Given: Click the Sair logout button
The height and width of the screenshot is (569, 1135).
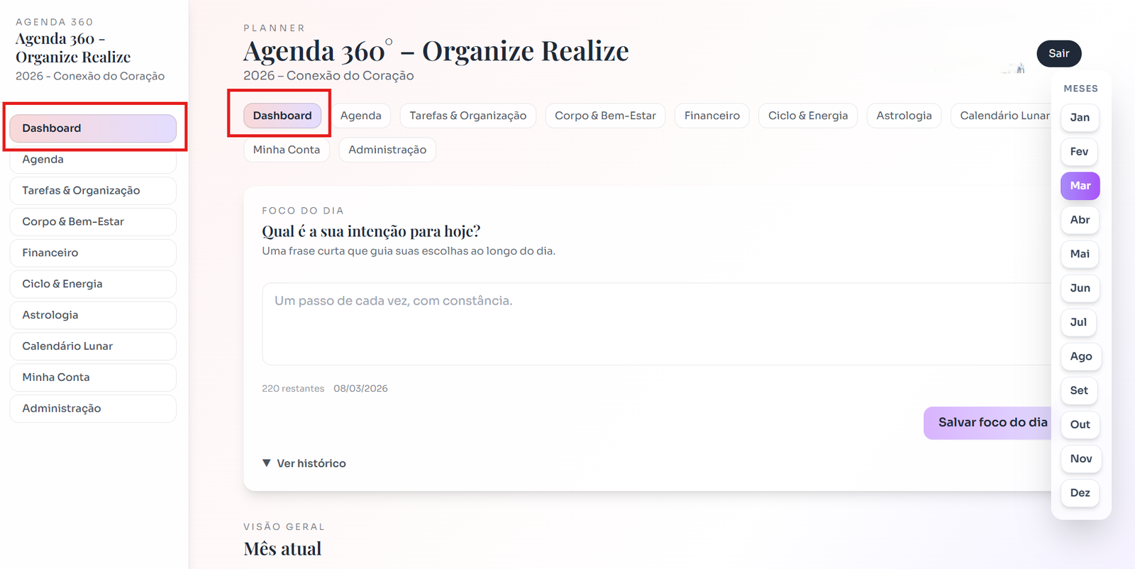Looking at the screenshot, I should tap(1059, 54).
